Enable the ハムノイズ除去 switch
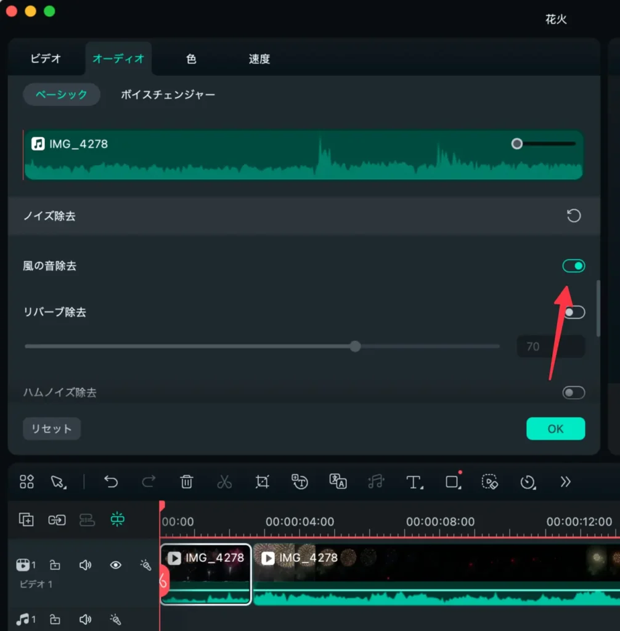This screenshot has width=620, height=631. 573,393
